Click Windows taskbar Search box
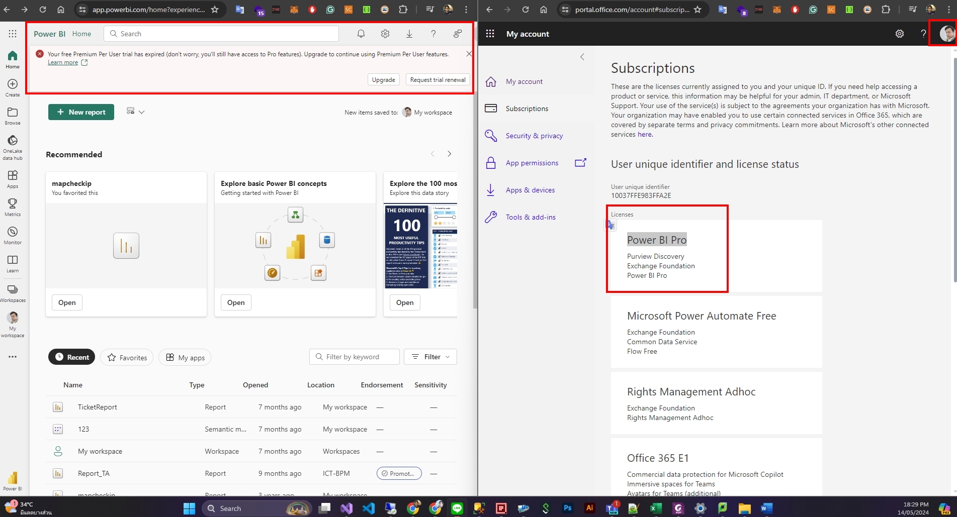 [x=256, y=508]
